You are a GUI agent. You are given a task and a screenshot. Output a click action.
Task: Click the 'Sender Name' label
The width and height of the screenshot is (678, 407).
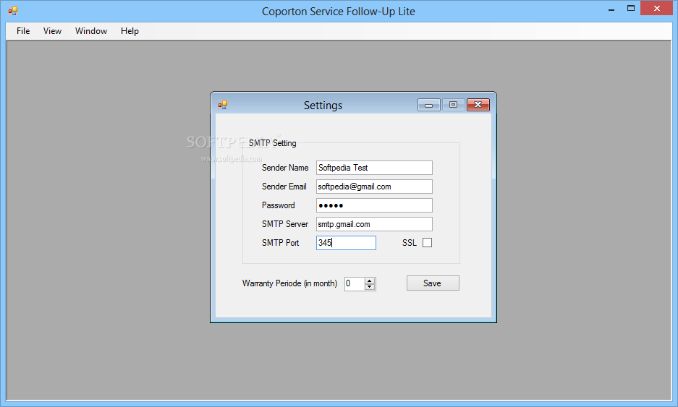pyautogui.click(x=285, y=168)
